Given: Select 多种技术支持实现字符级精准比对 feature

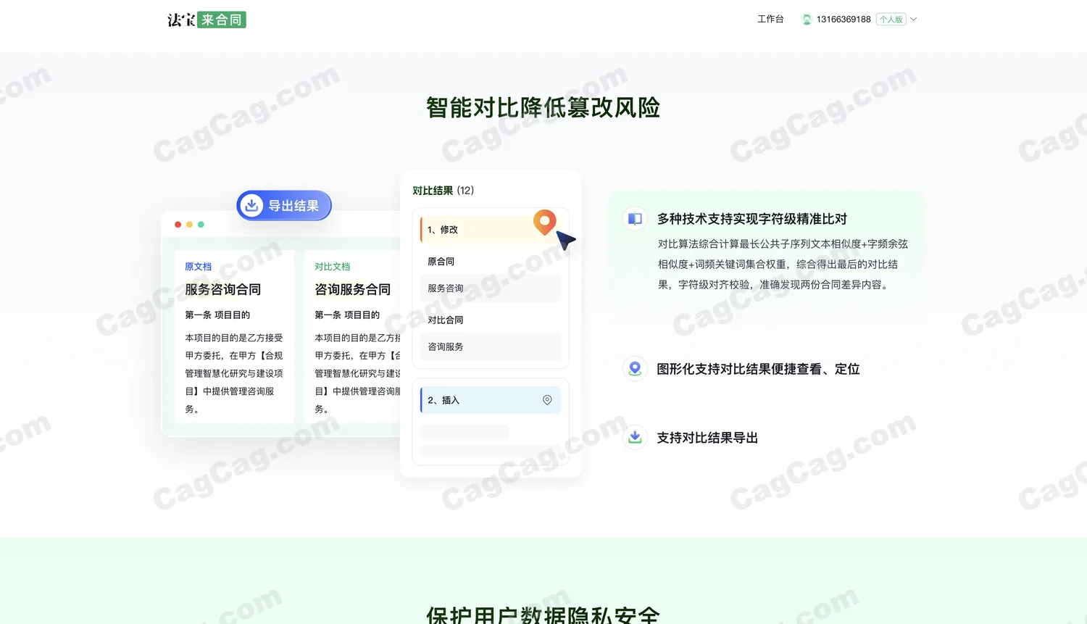Looking at the screenshot, I should pos(752,219).
